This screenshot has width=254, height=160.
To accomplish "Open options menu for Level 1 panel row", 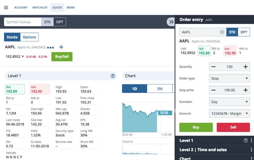I will coord(251,140).
